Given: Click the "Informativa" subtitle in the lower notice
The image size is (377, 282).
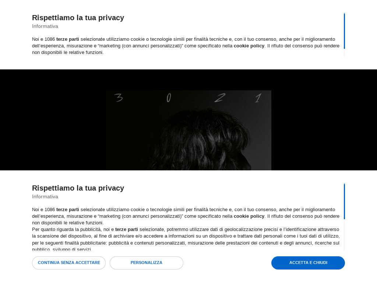Looking at the screenshot, I should tap(45, 197).
